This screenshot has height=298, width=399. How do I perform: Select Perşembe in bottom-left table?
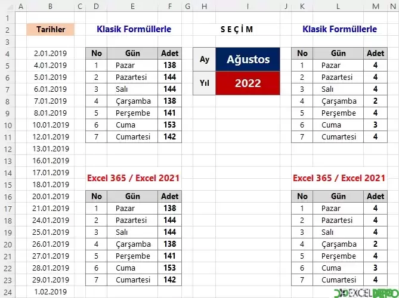click(x=133, y=256)
